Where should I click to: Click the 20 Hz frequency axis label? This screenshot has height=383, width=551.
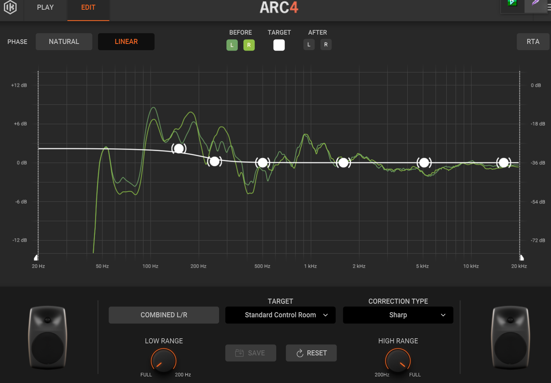(x=38, y=266)
